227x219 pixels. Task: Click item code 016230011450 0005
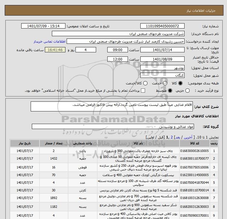click(x=195, y=175)
